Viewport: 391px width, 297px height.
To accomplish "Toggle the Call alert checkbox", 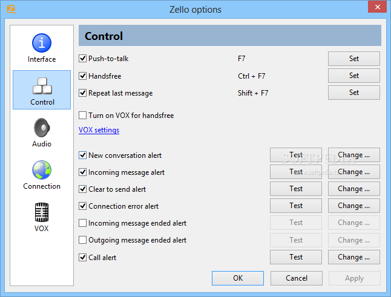I will 82,258.
